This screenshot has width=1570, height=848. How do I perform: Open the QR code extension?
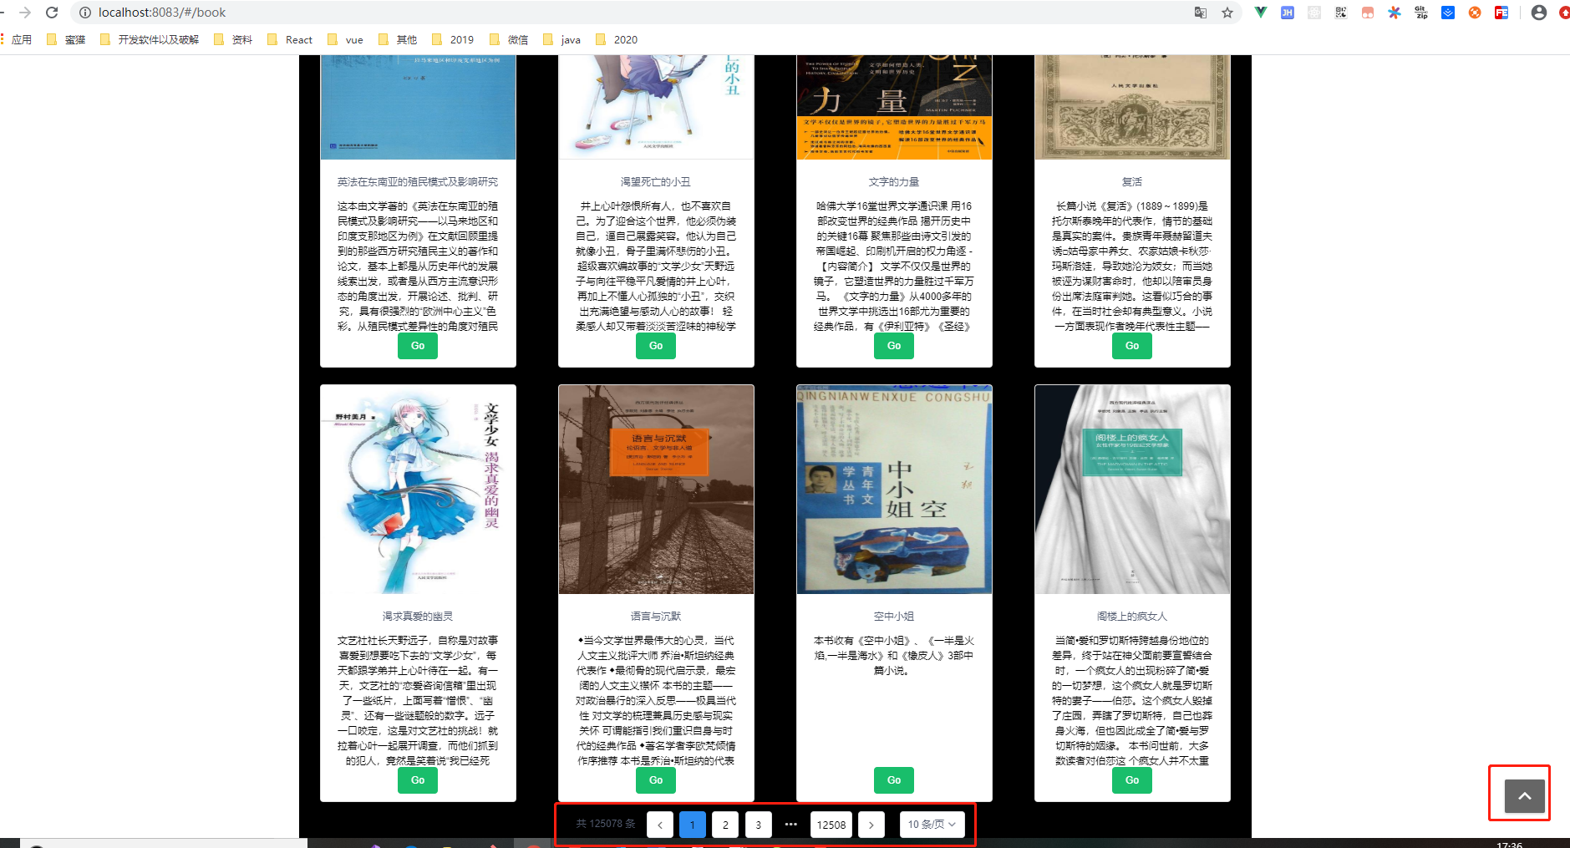[x=1341, y=13]
